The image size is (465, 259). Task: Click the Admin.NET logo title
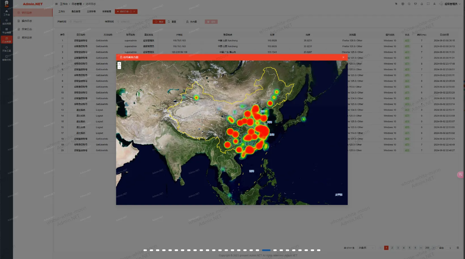coord(33,4)
